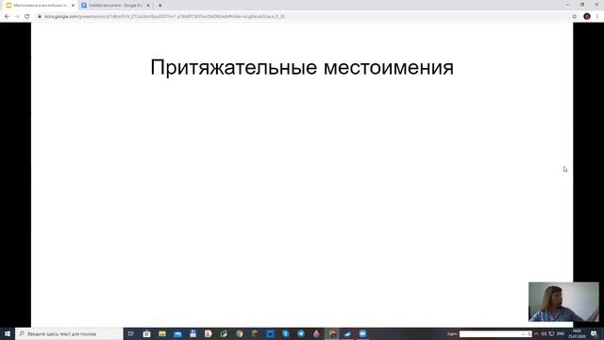Open the Zoom taskbar icon

click(362, 333)
